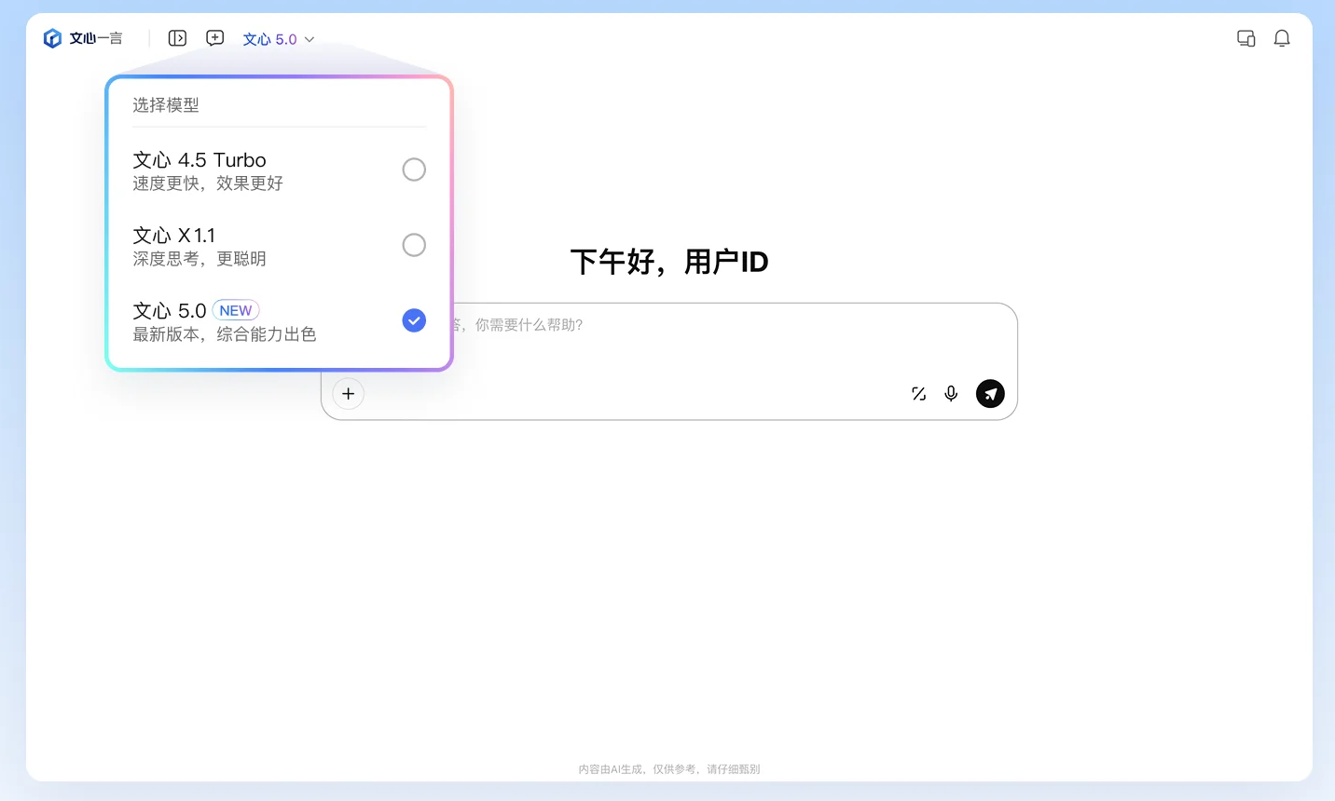Collapse the 文心 5.0 model selector in the header
The width and height of the screenshot is (1335, 801).
pos(269,39)
